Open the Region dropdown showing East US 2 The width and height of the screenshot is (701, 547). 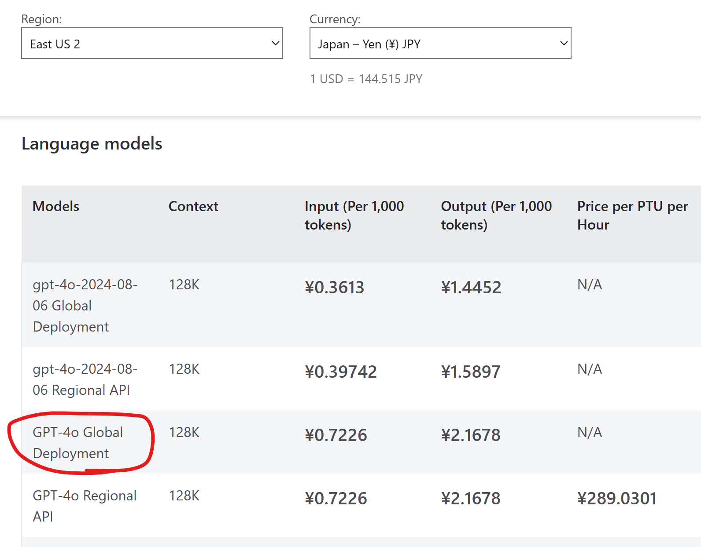pos(152,43)
